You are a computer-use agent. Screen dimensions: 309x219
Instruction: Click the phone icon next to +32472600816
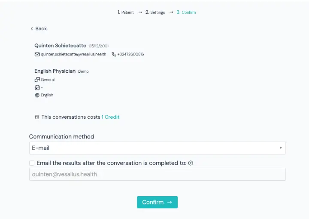pyautogui.click(x=114, y=54)
